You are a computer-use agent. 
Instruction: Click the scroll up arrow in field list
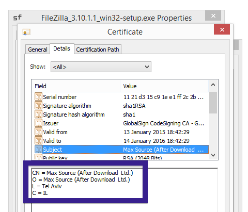coord(213,85)
